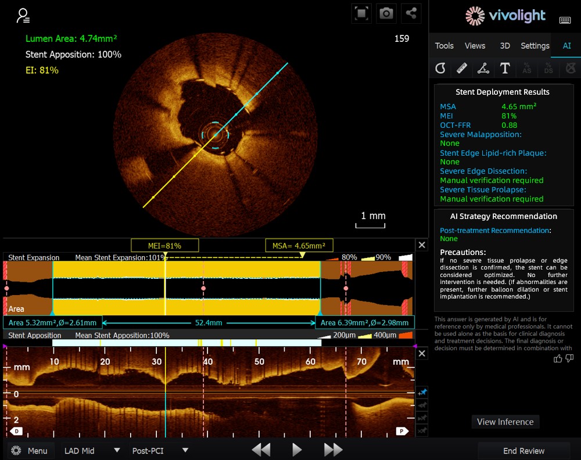Click the MSA marker on expansion chart

pyautogui.click(x=299, y=245)
